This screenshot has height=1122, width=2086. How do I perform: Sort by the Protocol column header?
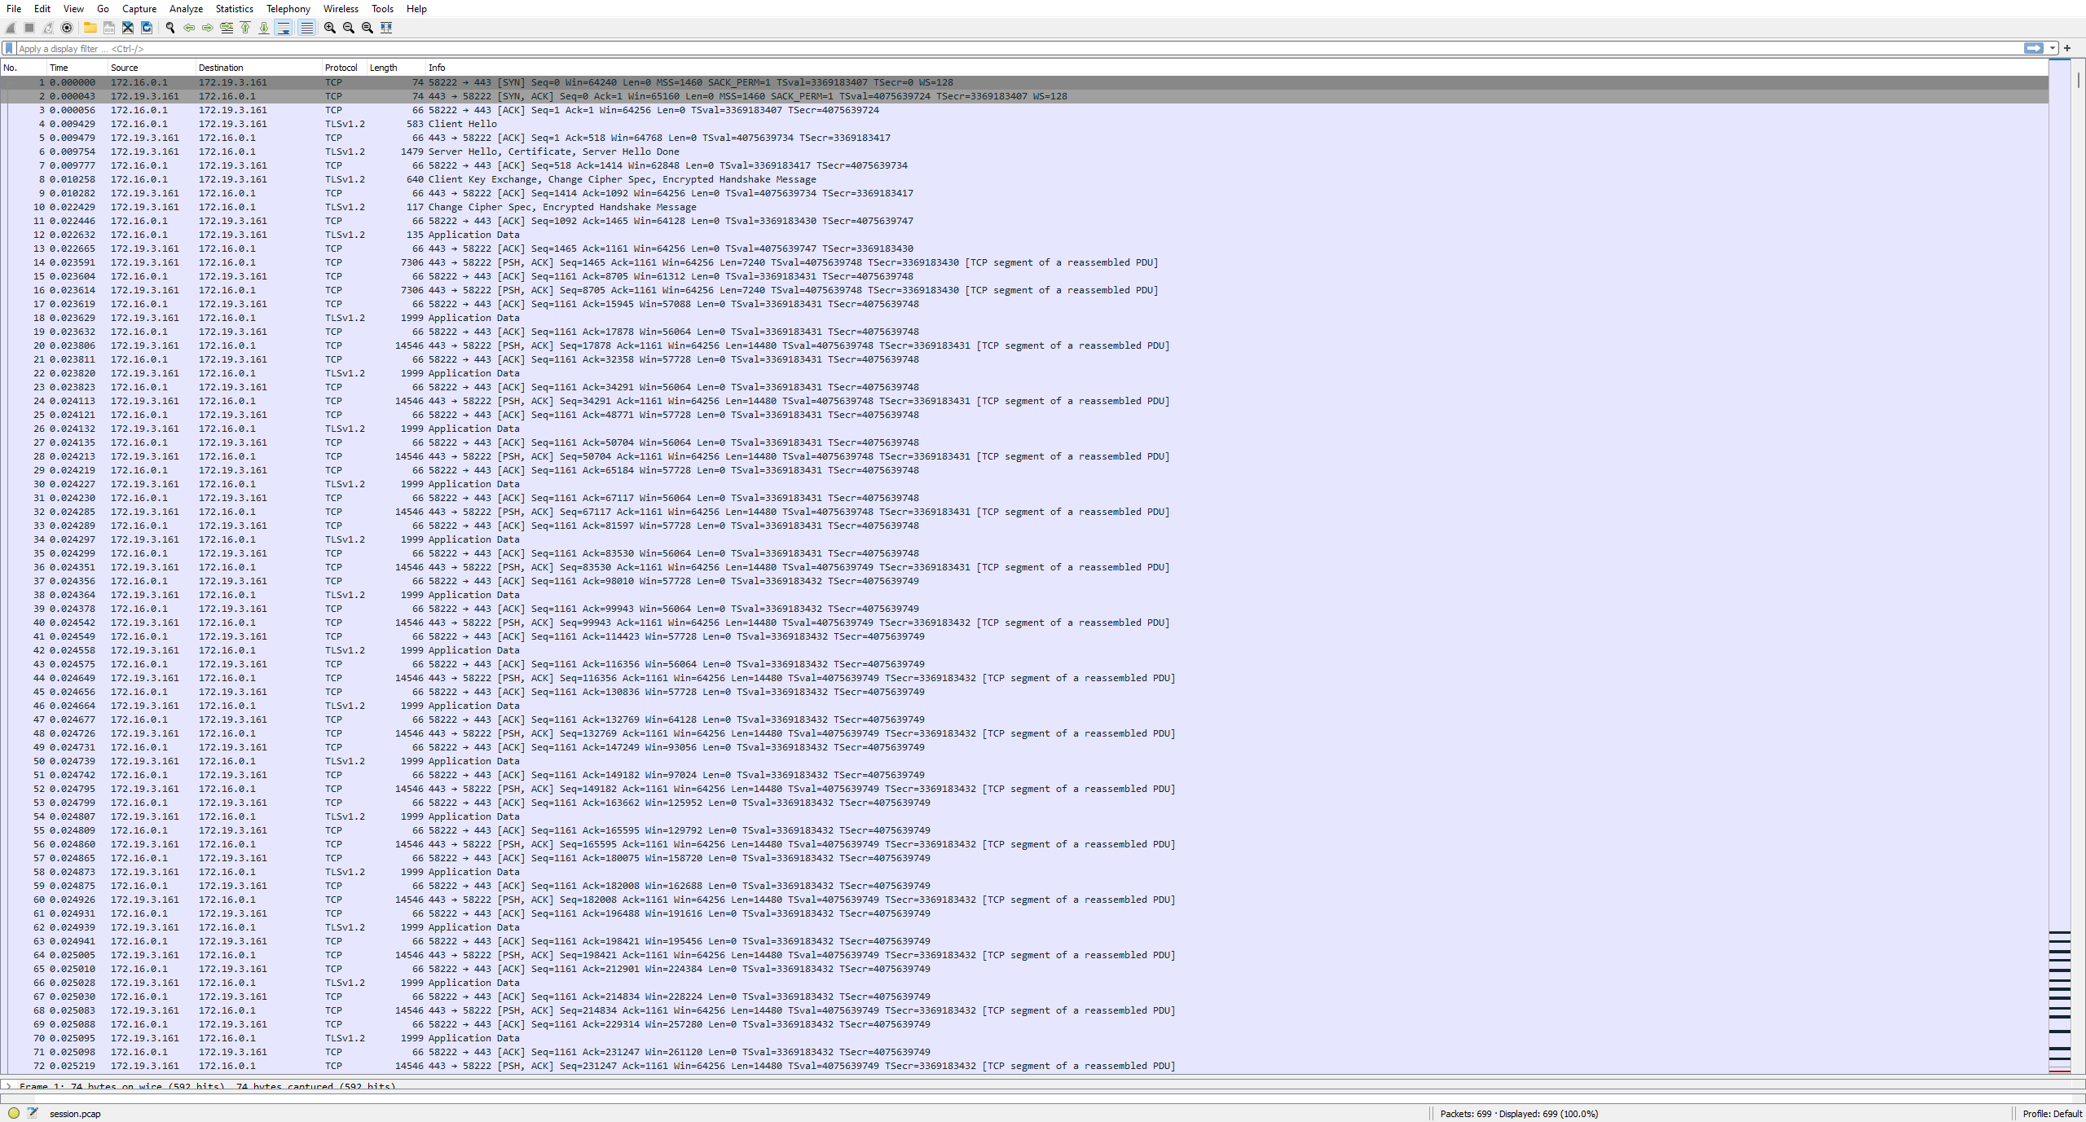pos(344,68)
